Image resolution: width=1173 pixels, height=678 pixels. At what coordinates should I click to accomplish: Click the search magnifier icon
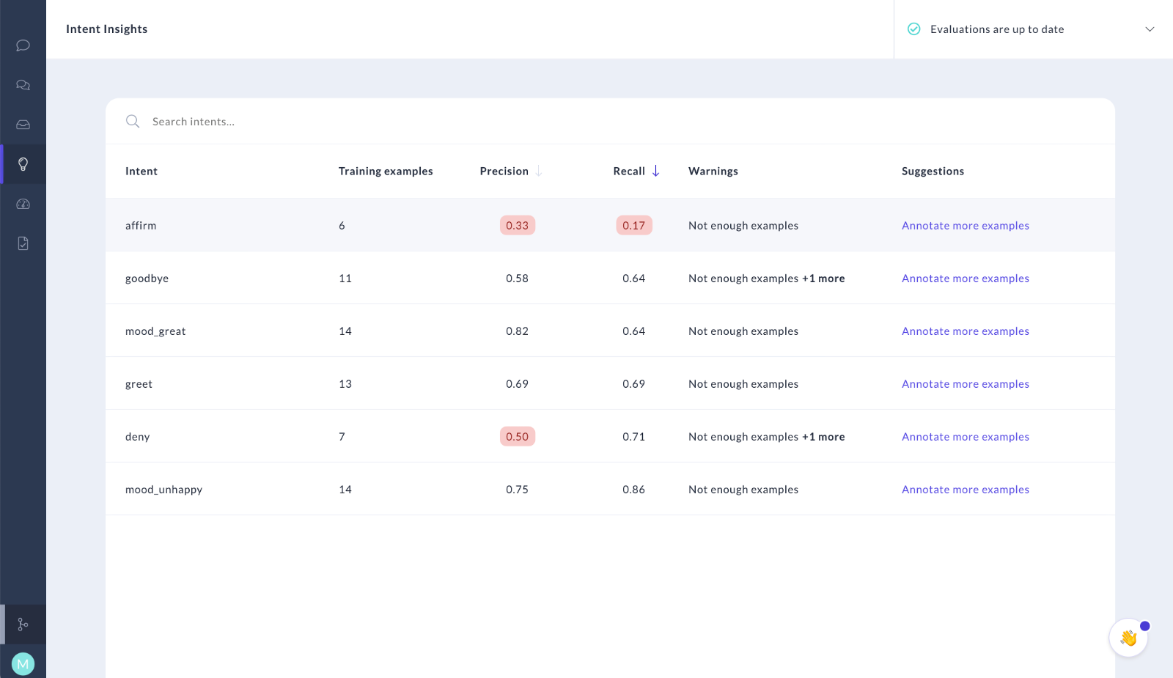tap(133, 121)
